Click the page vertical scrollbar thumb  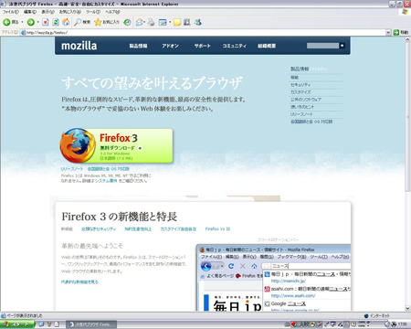point(407,117)
